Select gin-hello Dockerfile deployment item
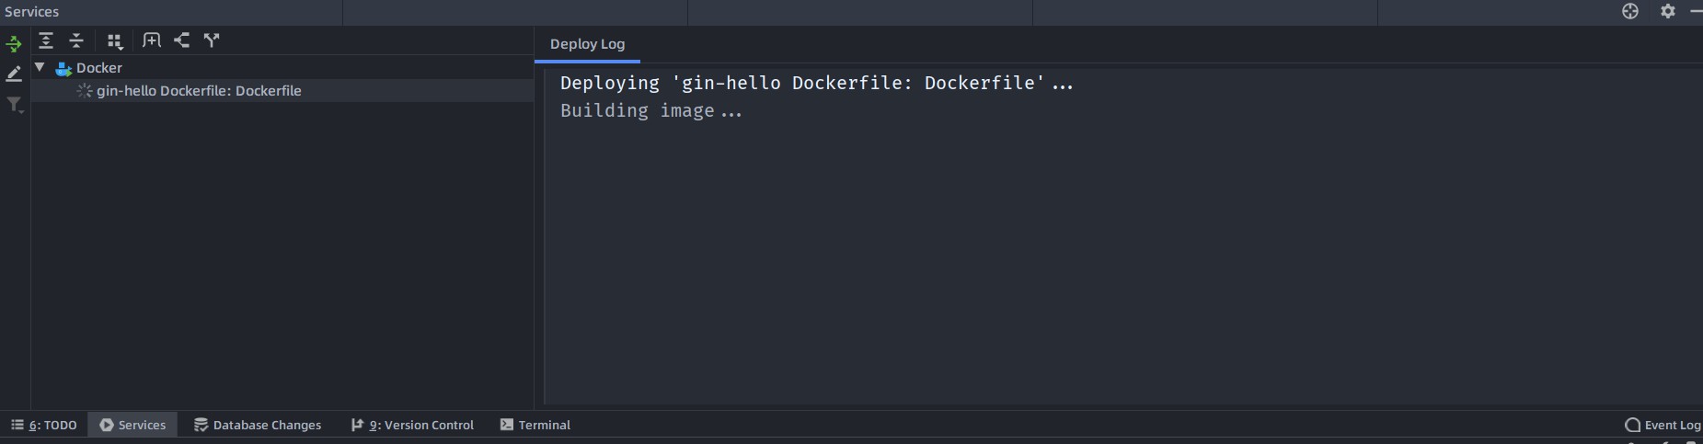 point(199,91)
